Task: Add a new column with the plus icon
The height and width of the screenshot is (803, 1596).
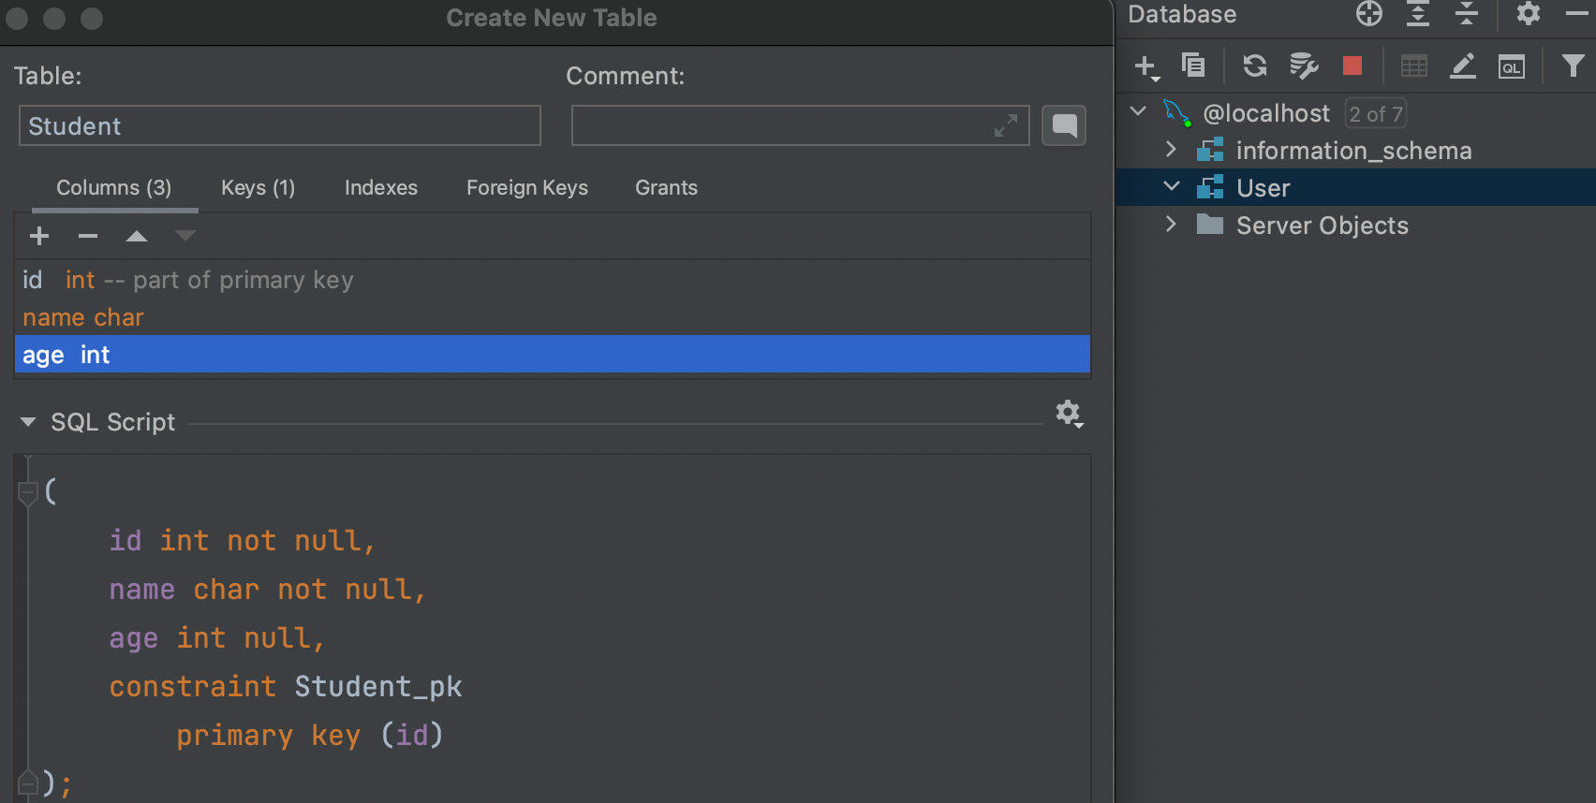Action: click(39, 236)
